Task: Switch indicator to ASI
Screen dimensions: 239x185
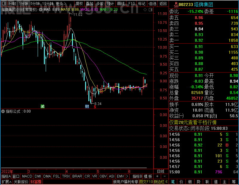Action: [111, 176]
